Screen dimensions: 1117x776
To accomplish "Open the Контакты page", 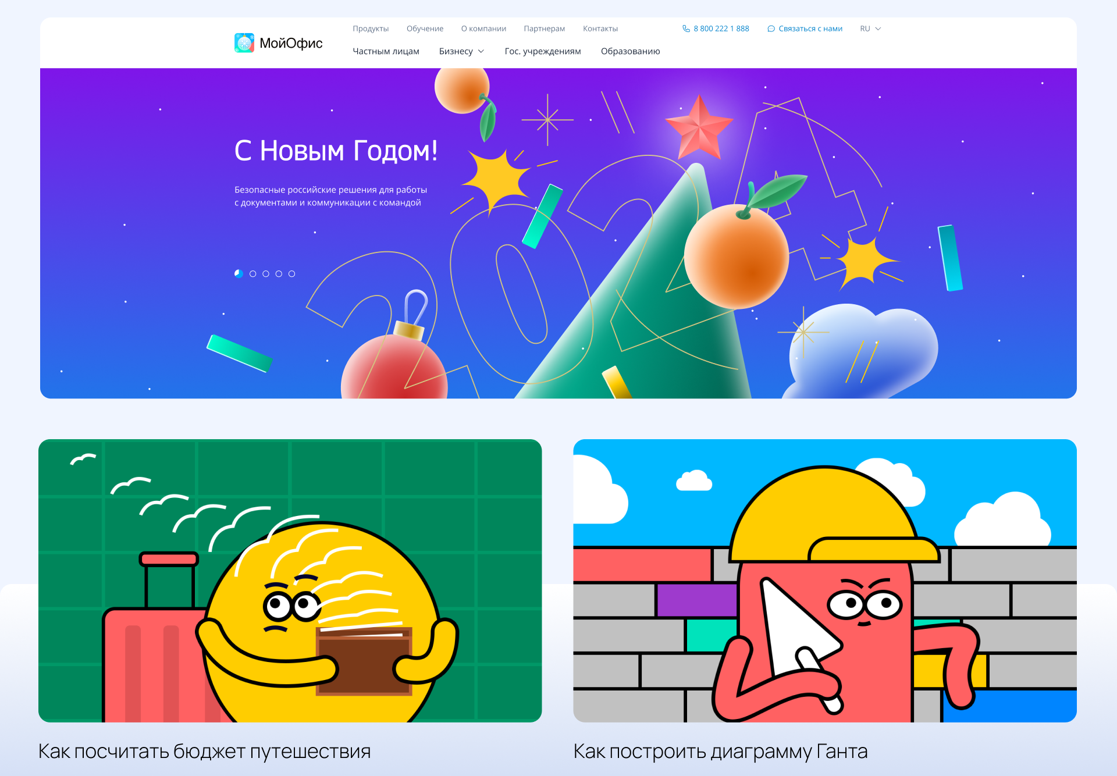I will pyautogui.click(x=600, y=29).
